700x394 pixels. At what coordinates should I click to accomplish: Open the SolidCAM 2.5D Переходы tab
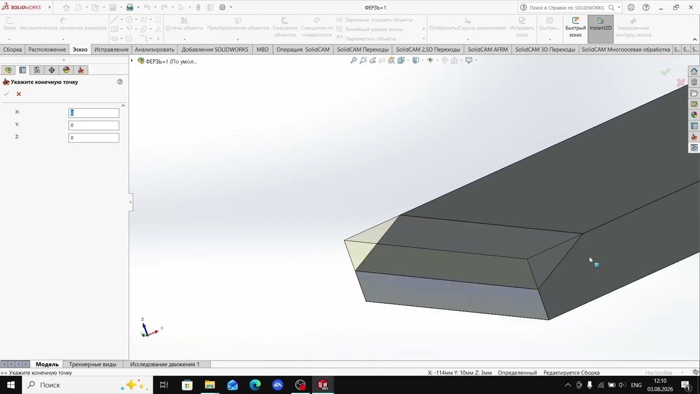click(428, 49)
